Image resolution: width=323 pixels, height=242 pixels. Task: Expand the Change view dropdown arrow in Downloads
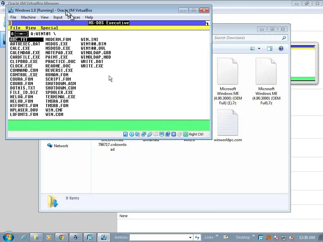pyautogui.click(x=259, y=49)
